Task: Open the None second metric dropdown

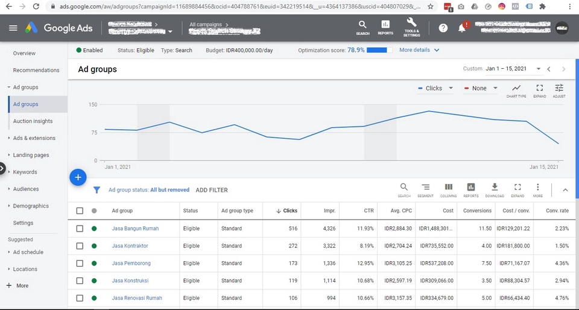Action: click(x=481, y=88)
